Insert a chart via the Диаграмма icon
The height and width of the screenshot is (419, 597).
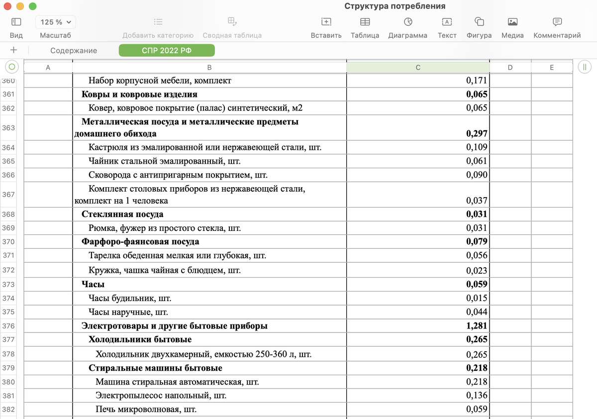(x=407, y=22)
